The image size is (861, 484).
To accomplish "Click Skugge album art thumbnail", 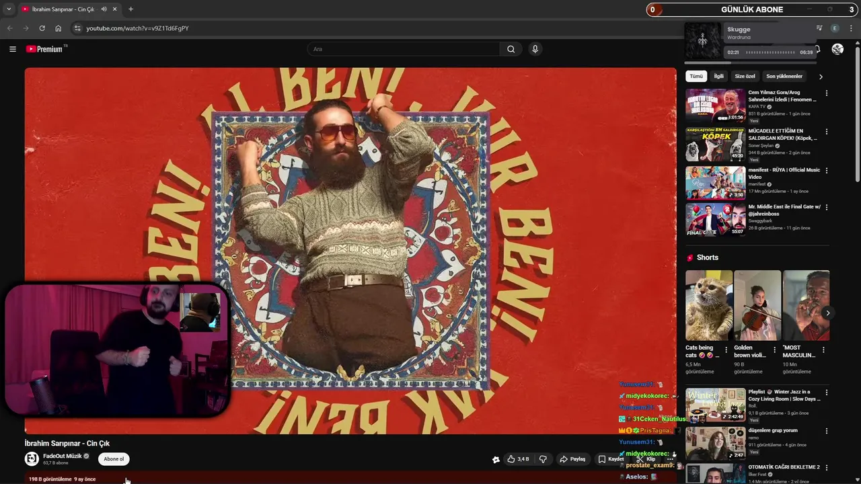I will (x=703, y=41).
